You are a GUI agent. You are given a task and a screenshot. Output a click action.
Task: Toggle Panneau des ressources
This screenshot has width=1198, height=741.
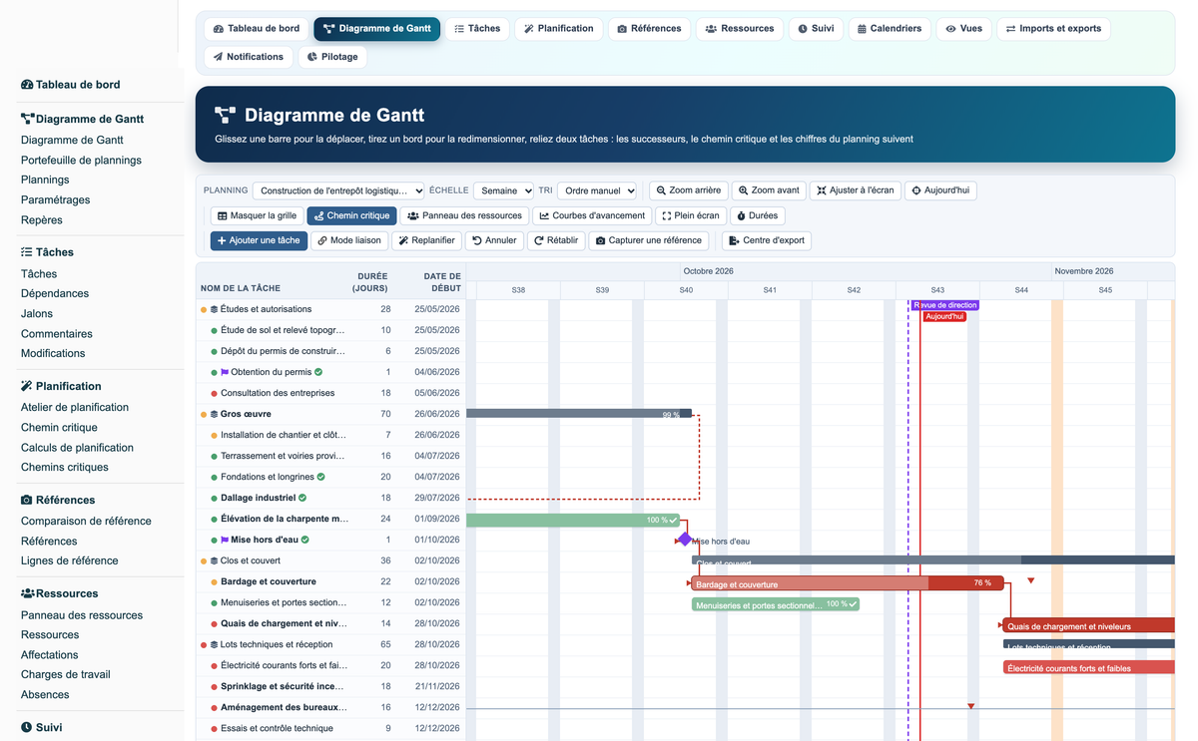pos(464,215)
